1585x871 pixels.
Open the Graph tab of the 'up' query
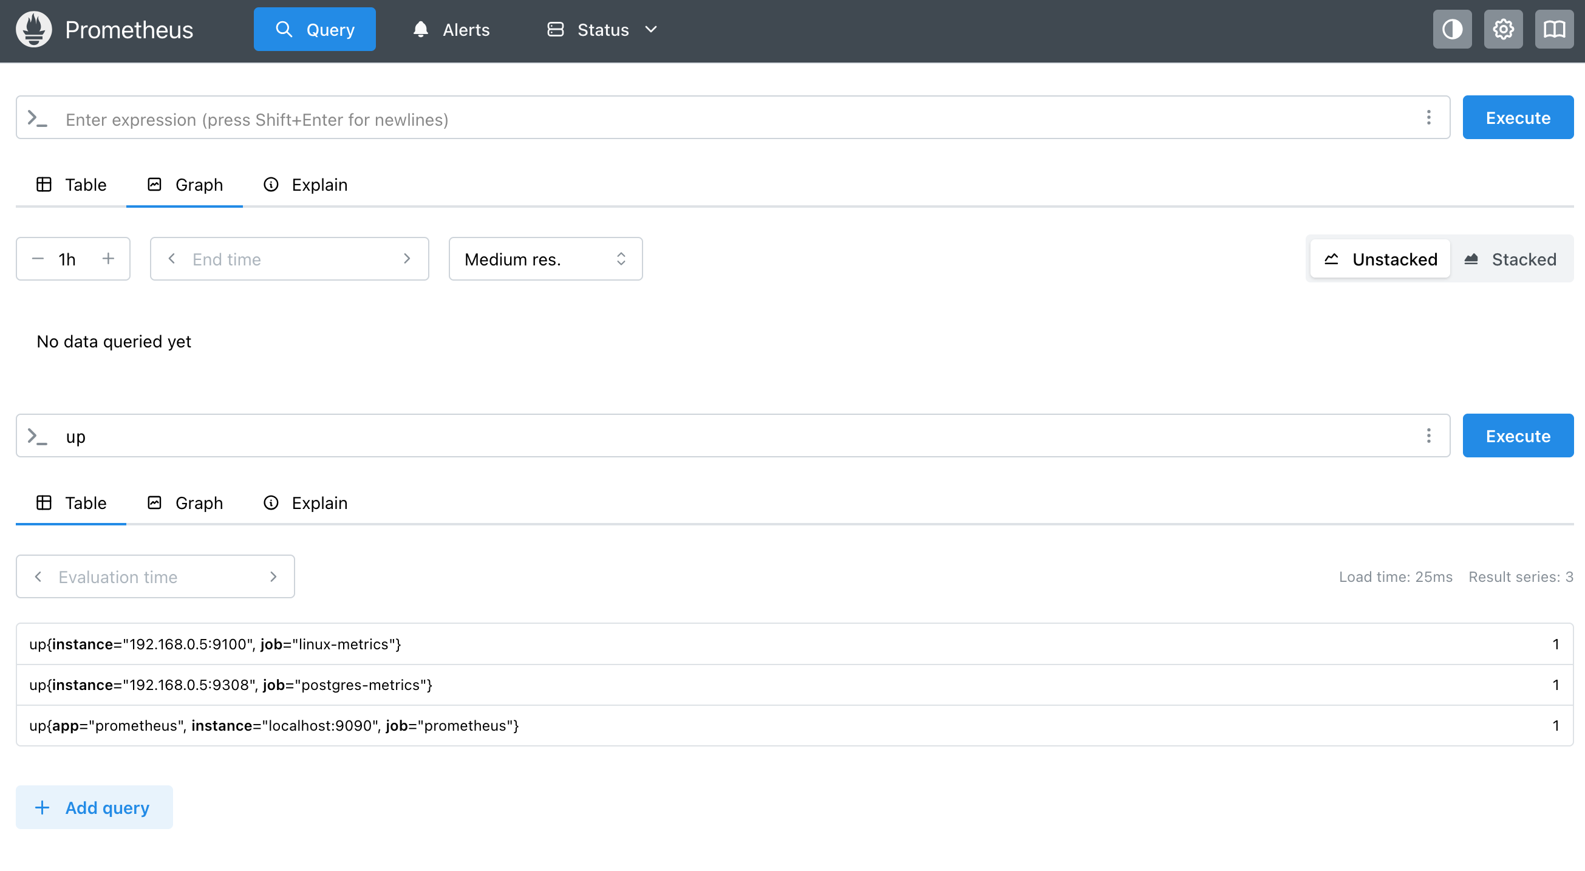point(185,503)
